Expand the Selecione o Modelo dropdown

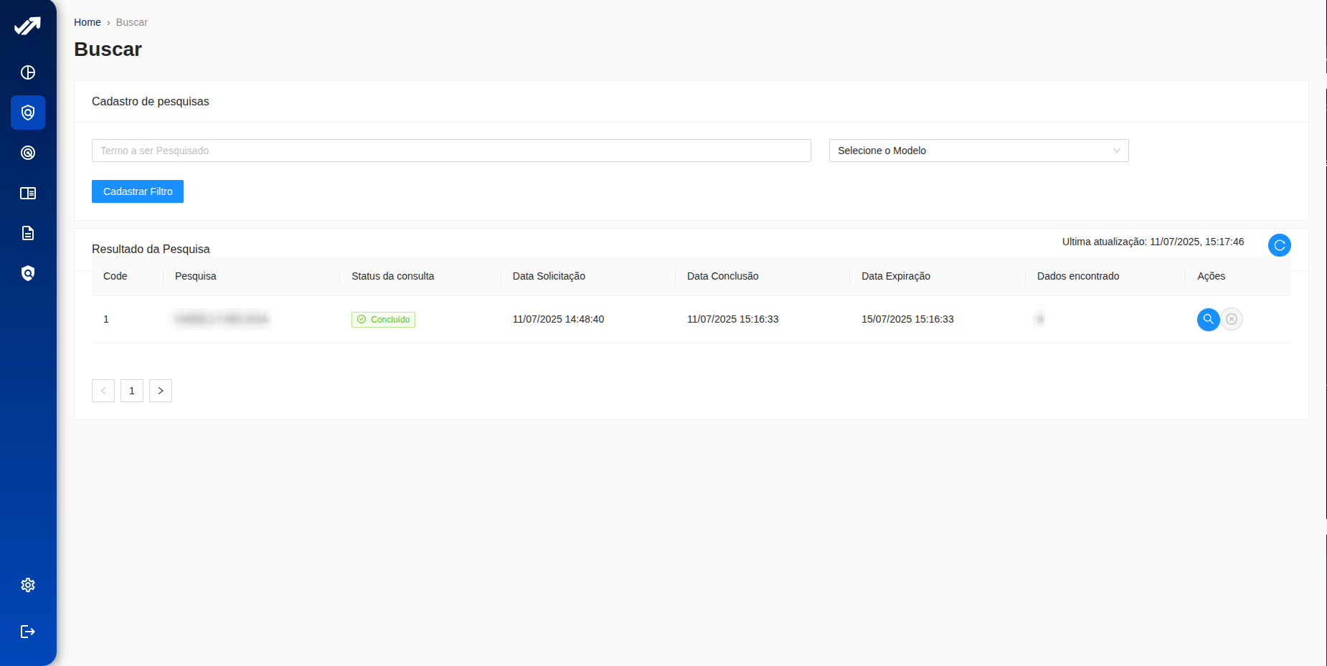[978, 151]
